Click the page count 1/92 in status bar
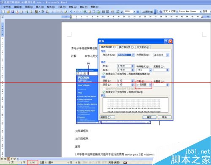This screenshot has height=165, width=211. pos(32,162)
